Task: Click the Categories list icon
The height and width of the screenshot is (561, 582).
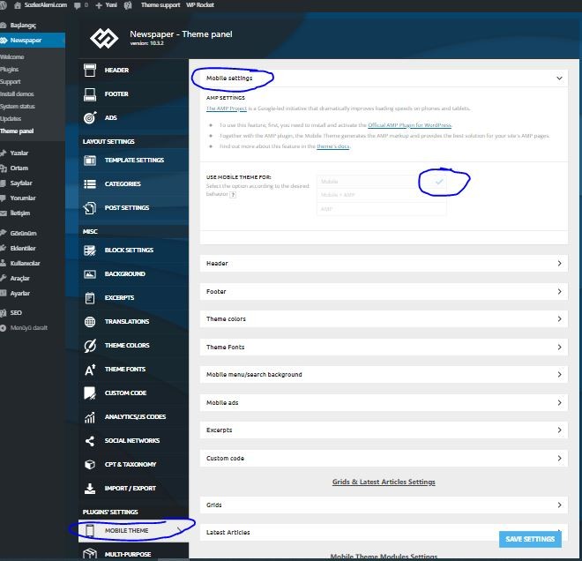Action: 90,184
